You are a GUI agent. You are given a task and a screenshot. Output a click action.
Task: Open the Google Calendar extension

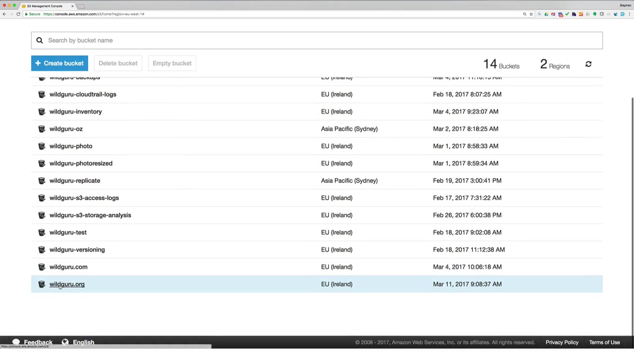coord(560,14)
